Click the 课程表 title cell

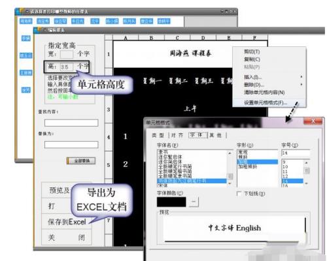point(190,54)
